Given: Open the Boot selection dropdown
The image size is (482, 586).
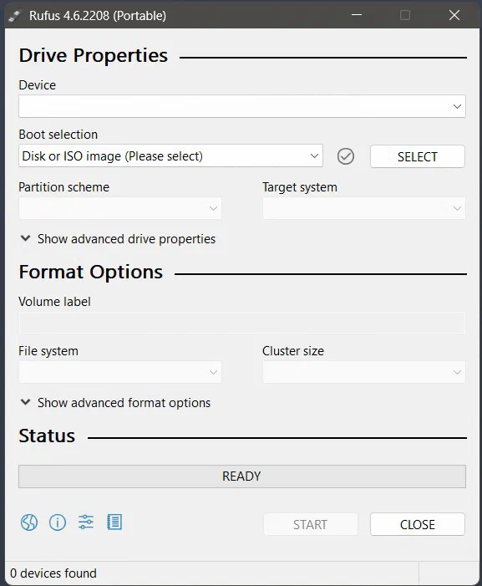Looking at the screenshot, I should pyautogui.click(x=170, y=155).
